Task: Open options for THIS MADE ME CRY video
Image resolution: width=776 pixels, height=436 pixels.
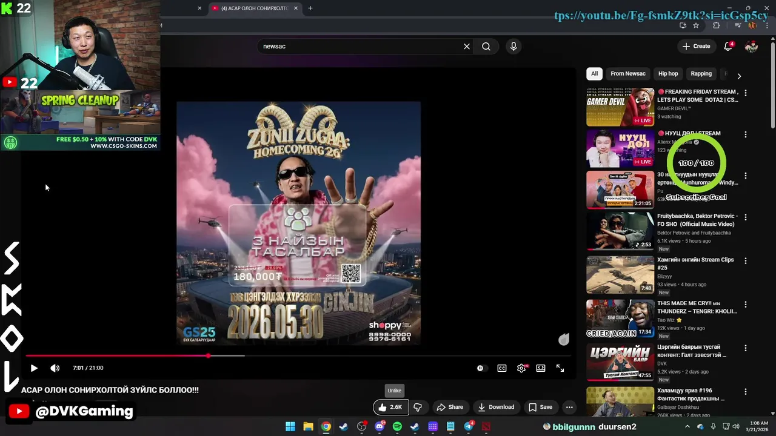Action: point(746,304)
